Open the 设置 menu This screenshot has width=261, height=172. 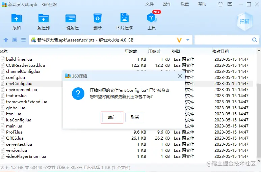click(x=185, y=4)
